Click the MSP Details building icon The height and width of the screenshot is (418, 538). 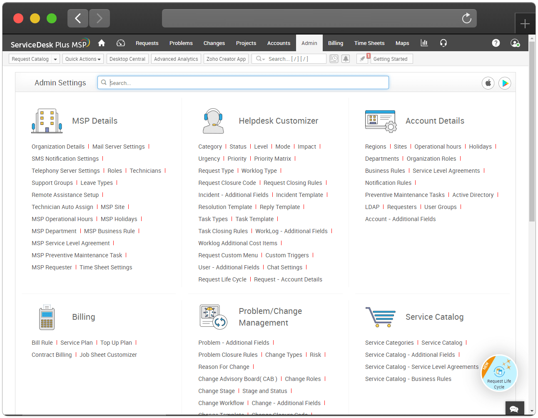(x=47, y=121)
